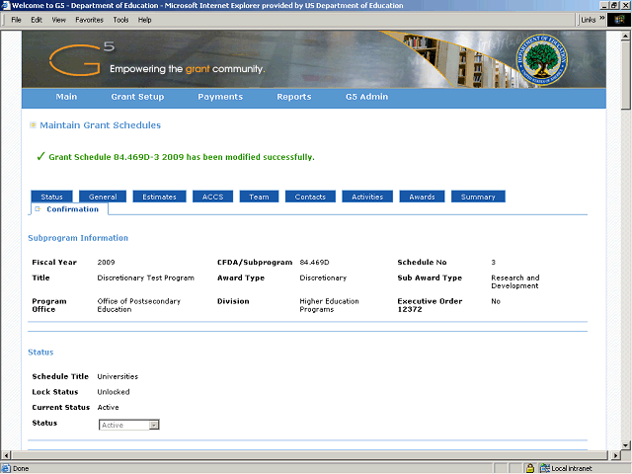Open the File menu
Viewport: 632px width, 474px height.
(16, 20)
